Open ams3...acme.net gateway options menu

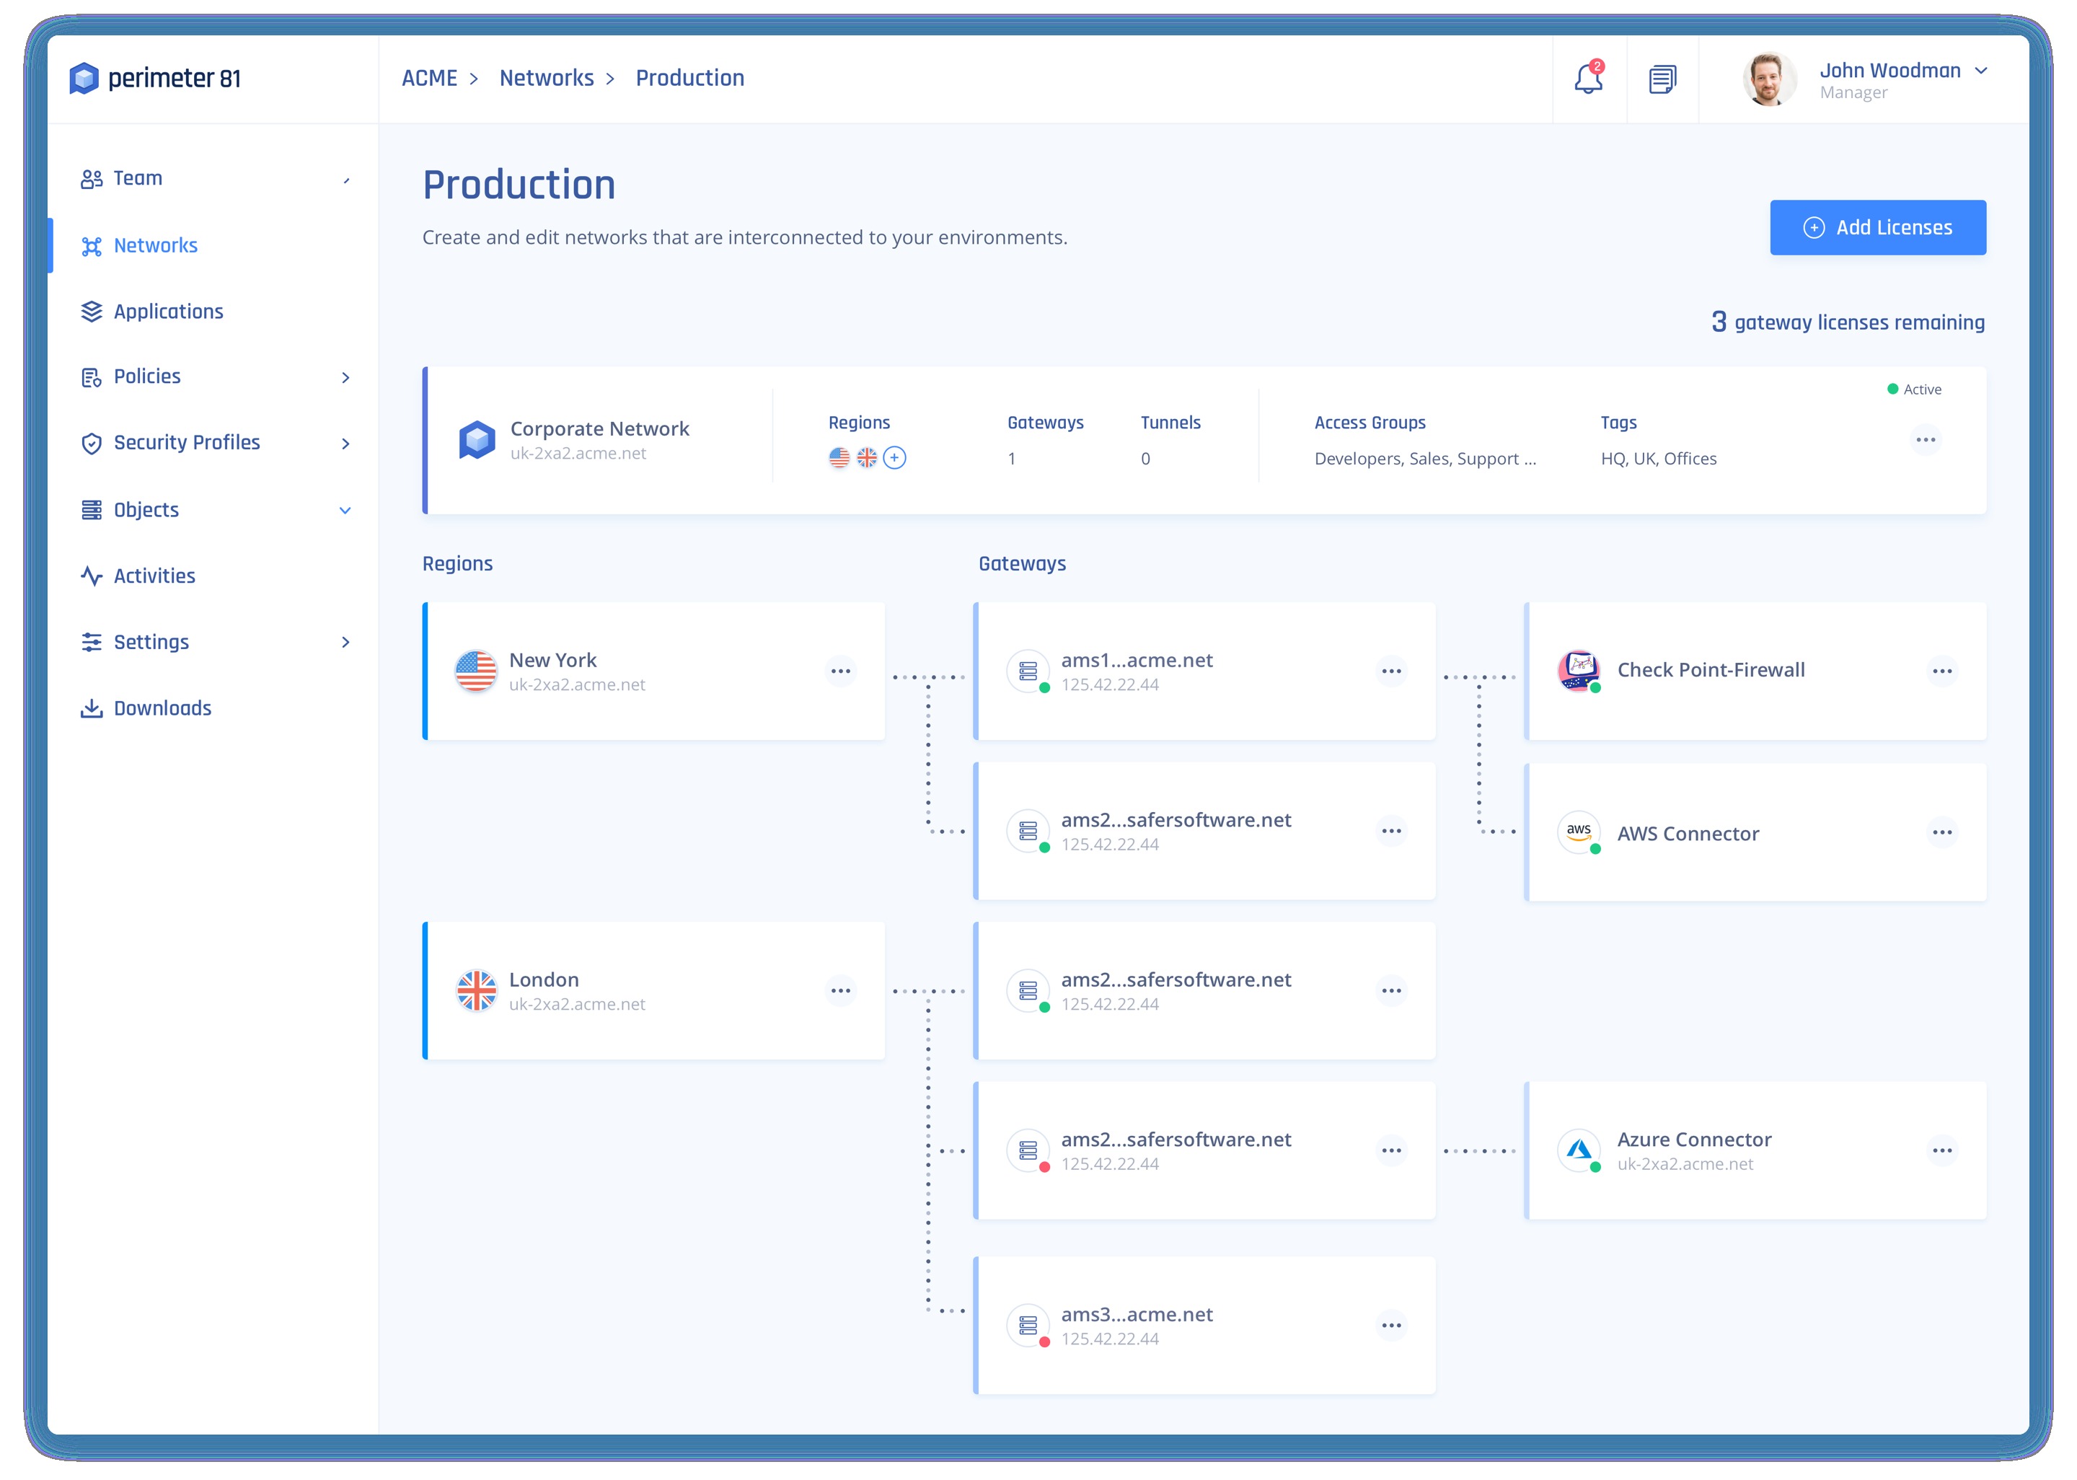pyautogui.click(x=1391, y=1325)
